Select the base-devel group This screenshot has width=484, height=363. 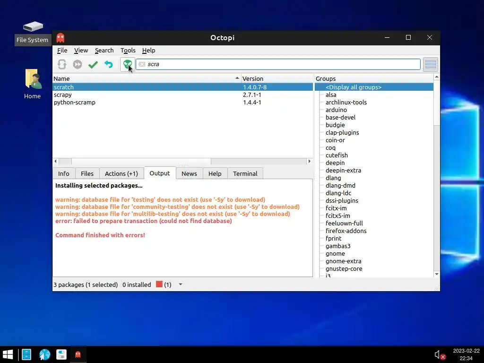coord(340,117)
